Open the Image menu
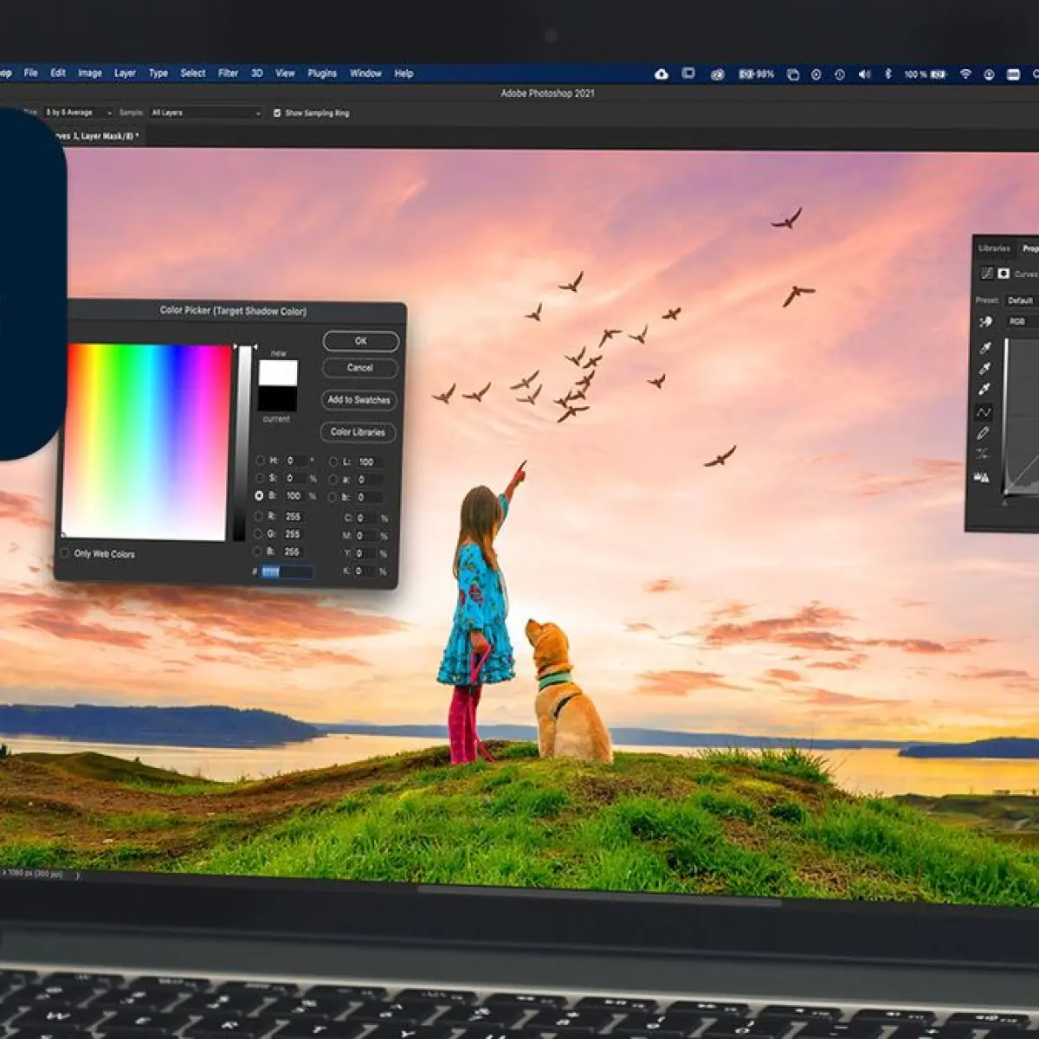 90,74
